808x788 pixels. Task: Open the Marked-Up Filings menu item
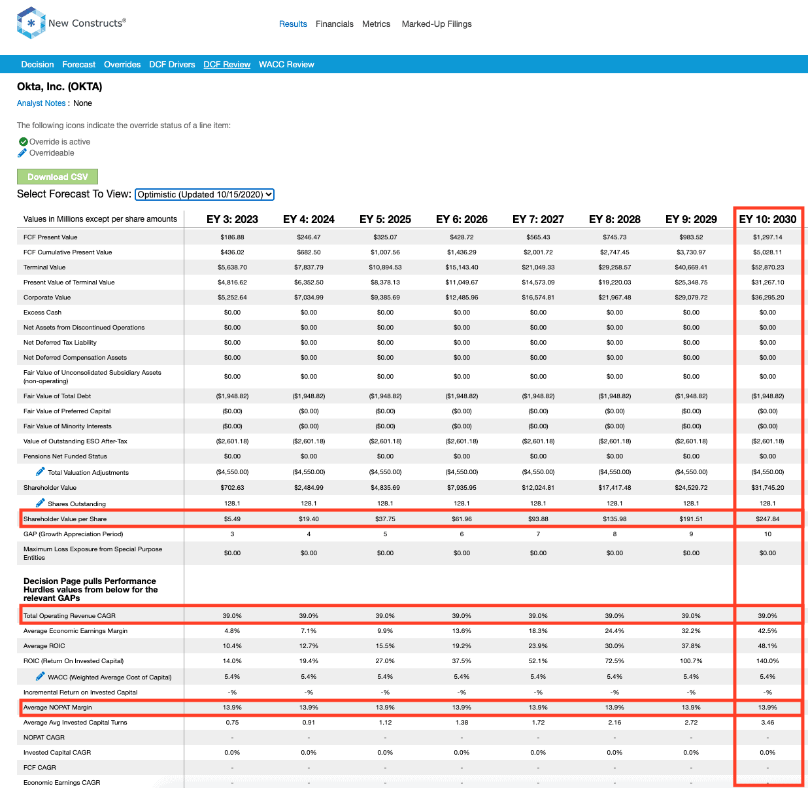tap(437, 24)
